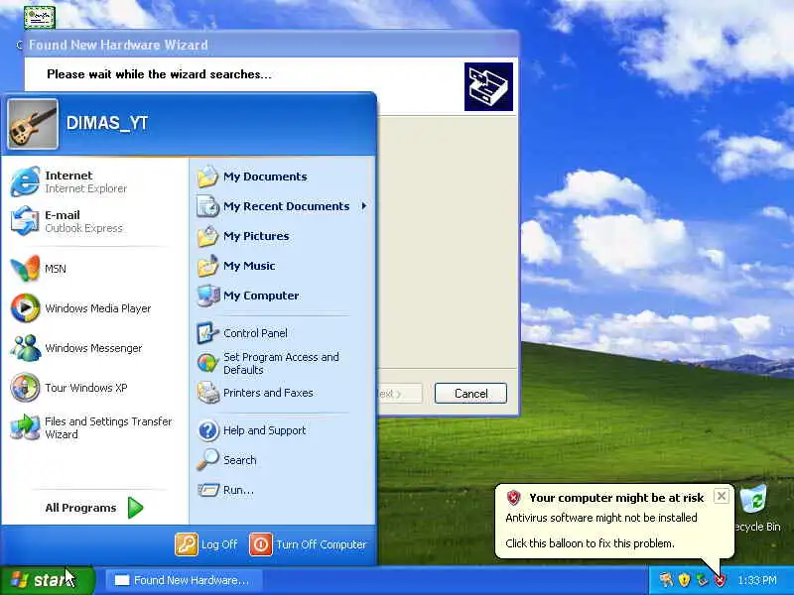
Task: Expand My Recent Documents submenu arrow
Action: coord(363,206)
